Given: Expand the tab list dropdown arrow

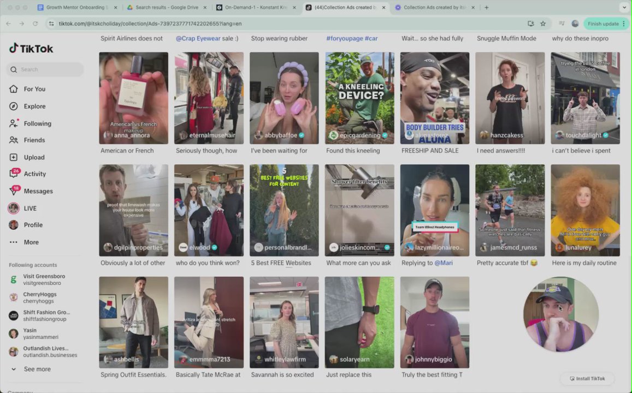Looking at the screenshot, I should [x=624, y=8].
